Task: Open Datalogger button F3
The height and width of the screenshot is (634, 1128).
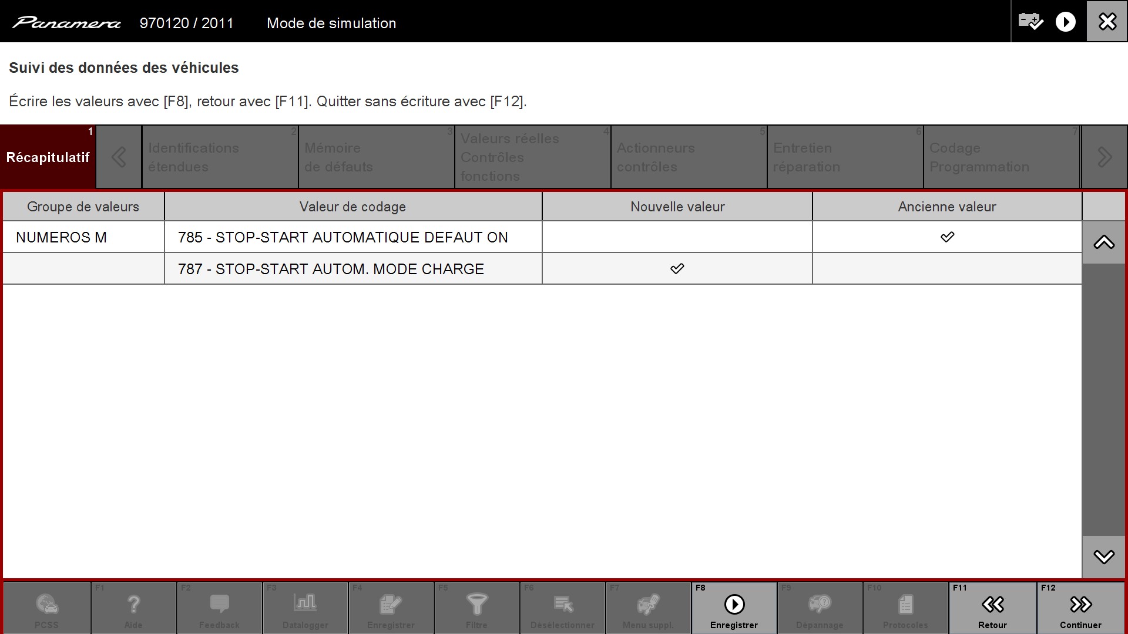Action: [305, 608]
